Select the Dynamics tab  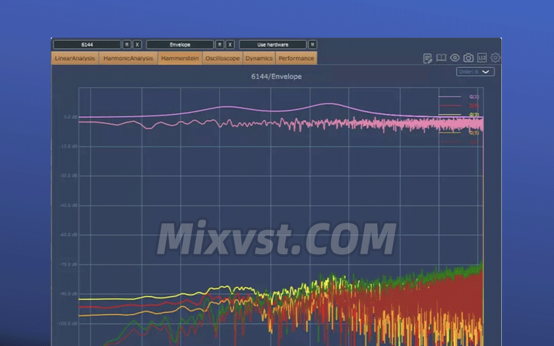click(259, 59)
